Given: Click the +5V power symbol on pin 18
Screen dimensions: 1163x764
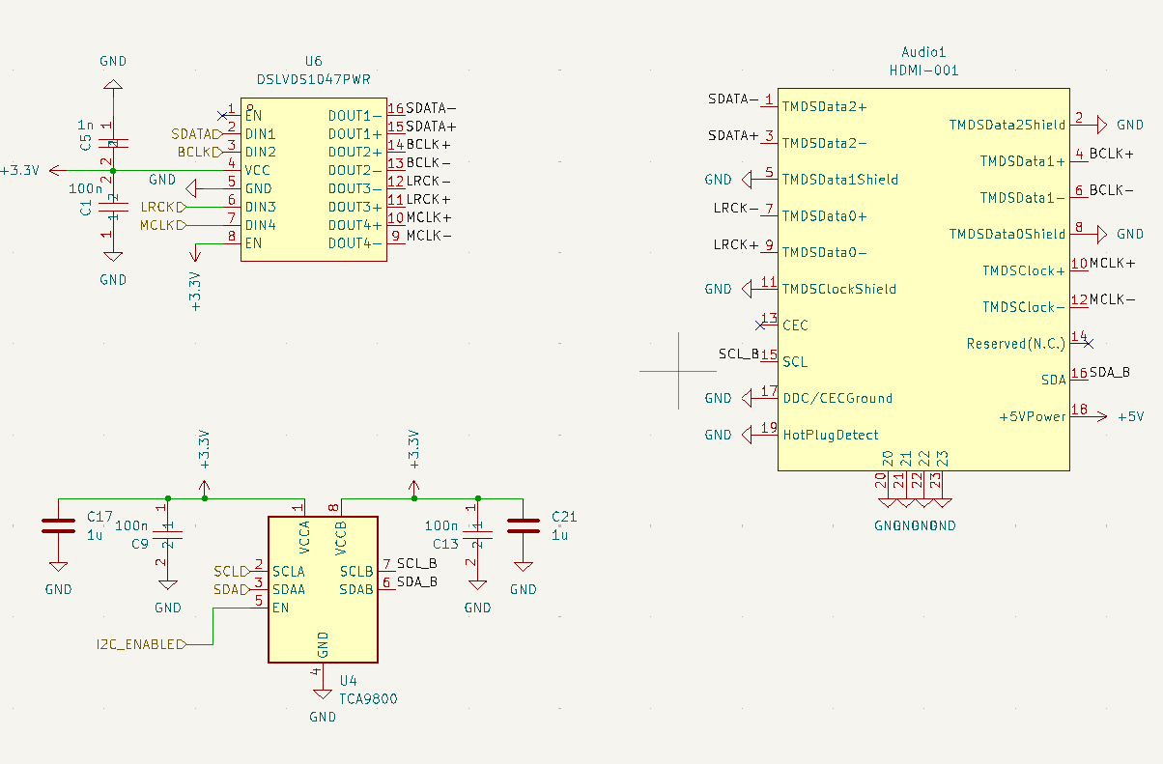Looking at the screenshot, I should (1102, 416).
